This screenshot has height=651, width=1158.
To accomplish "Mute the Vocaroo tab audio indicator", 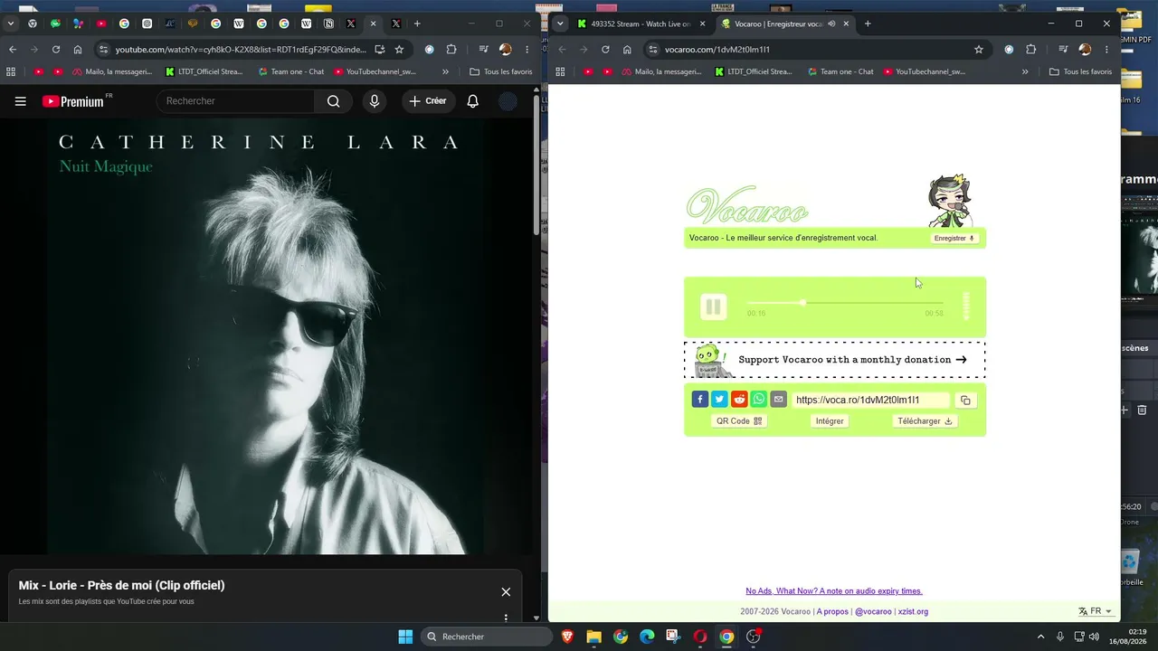I will click(831, 24).
